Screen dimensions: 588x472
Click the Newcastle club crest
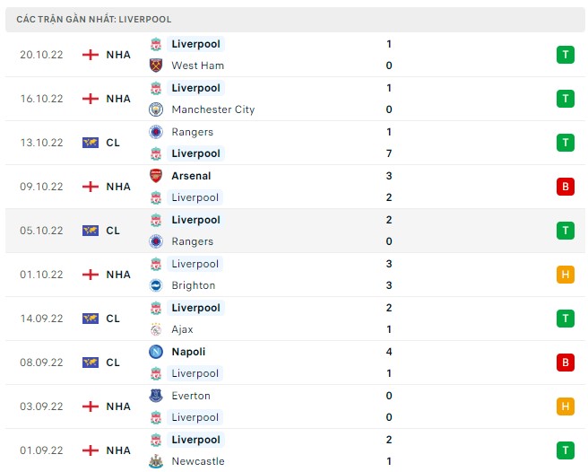(156, 461)
